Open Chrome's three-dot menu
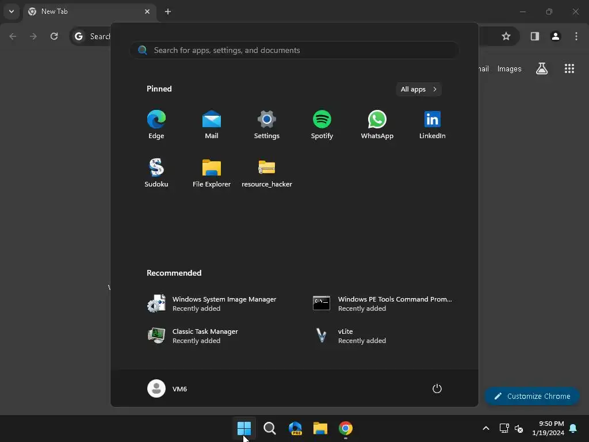589x442 pixels. (576, 36)
